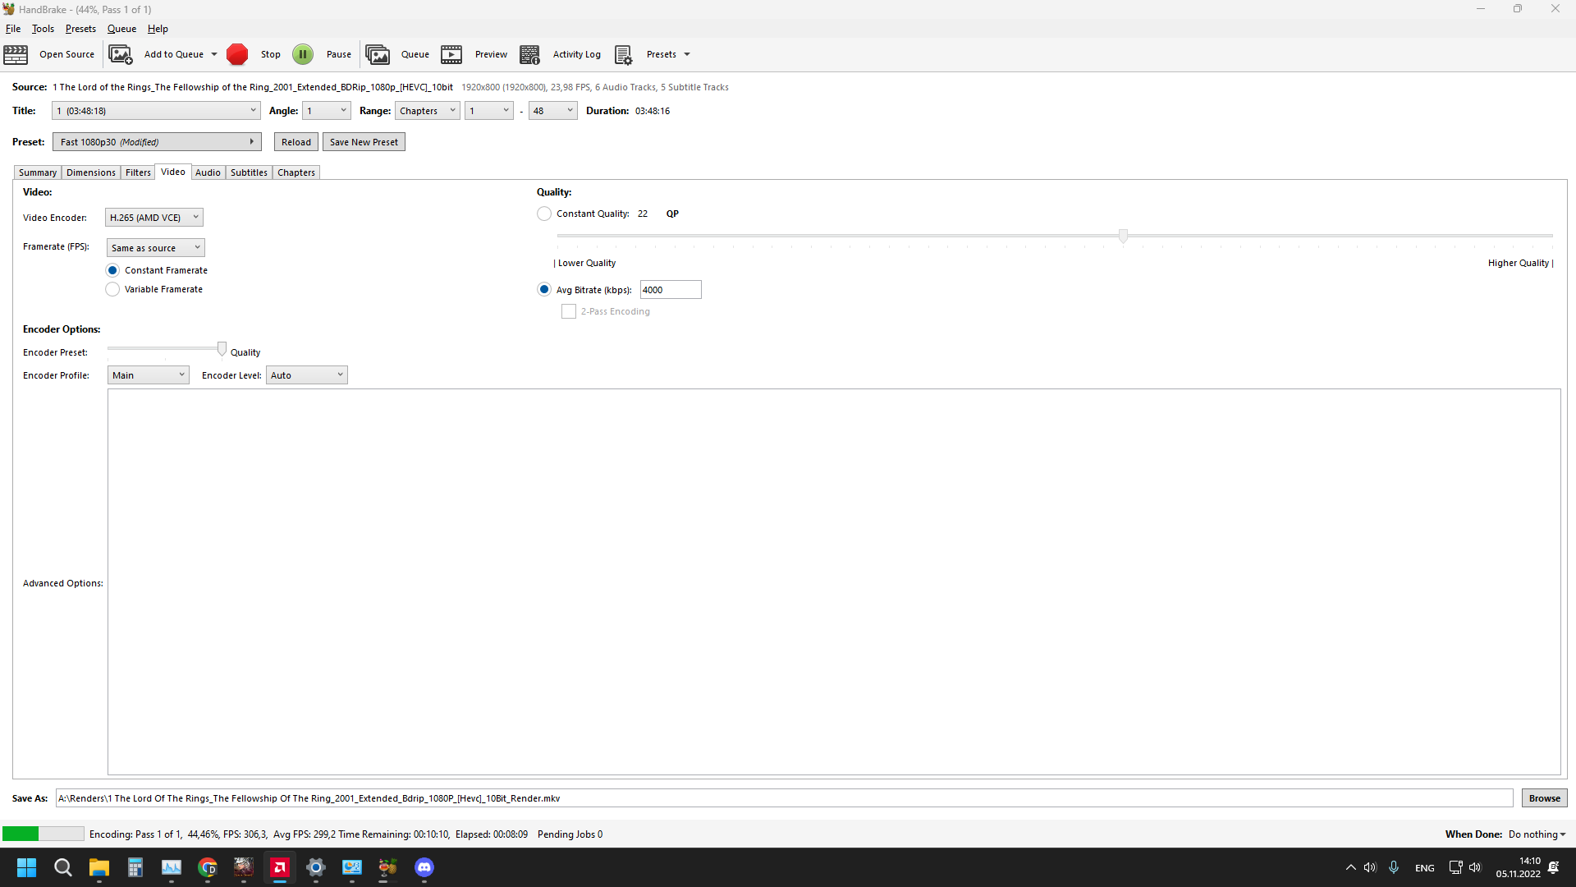Viewport: 1576px width, 887px height.
Task: Open Discord from taskbar
Action: [424, 867]
